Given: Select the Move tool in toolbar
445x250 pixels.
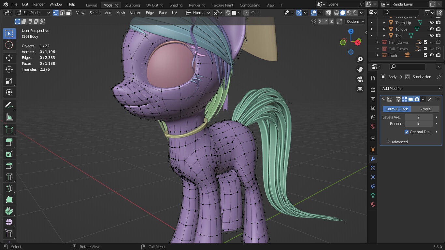Looking at the screenshot, I should (x=9, y=58).
